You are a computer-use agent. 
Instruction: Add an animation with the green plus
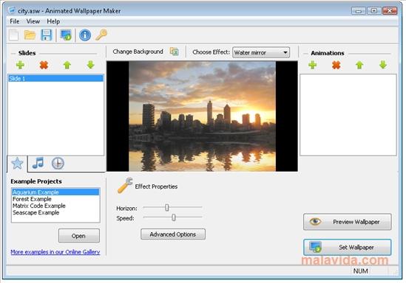coord(313,65)
